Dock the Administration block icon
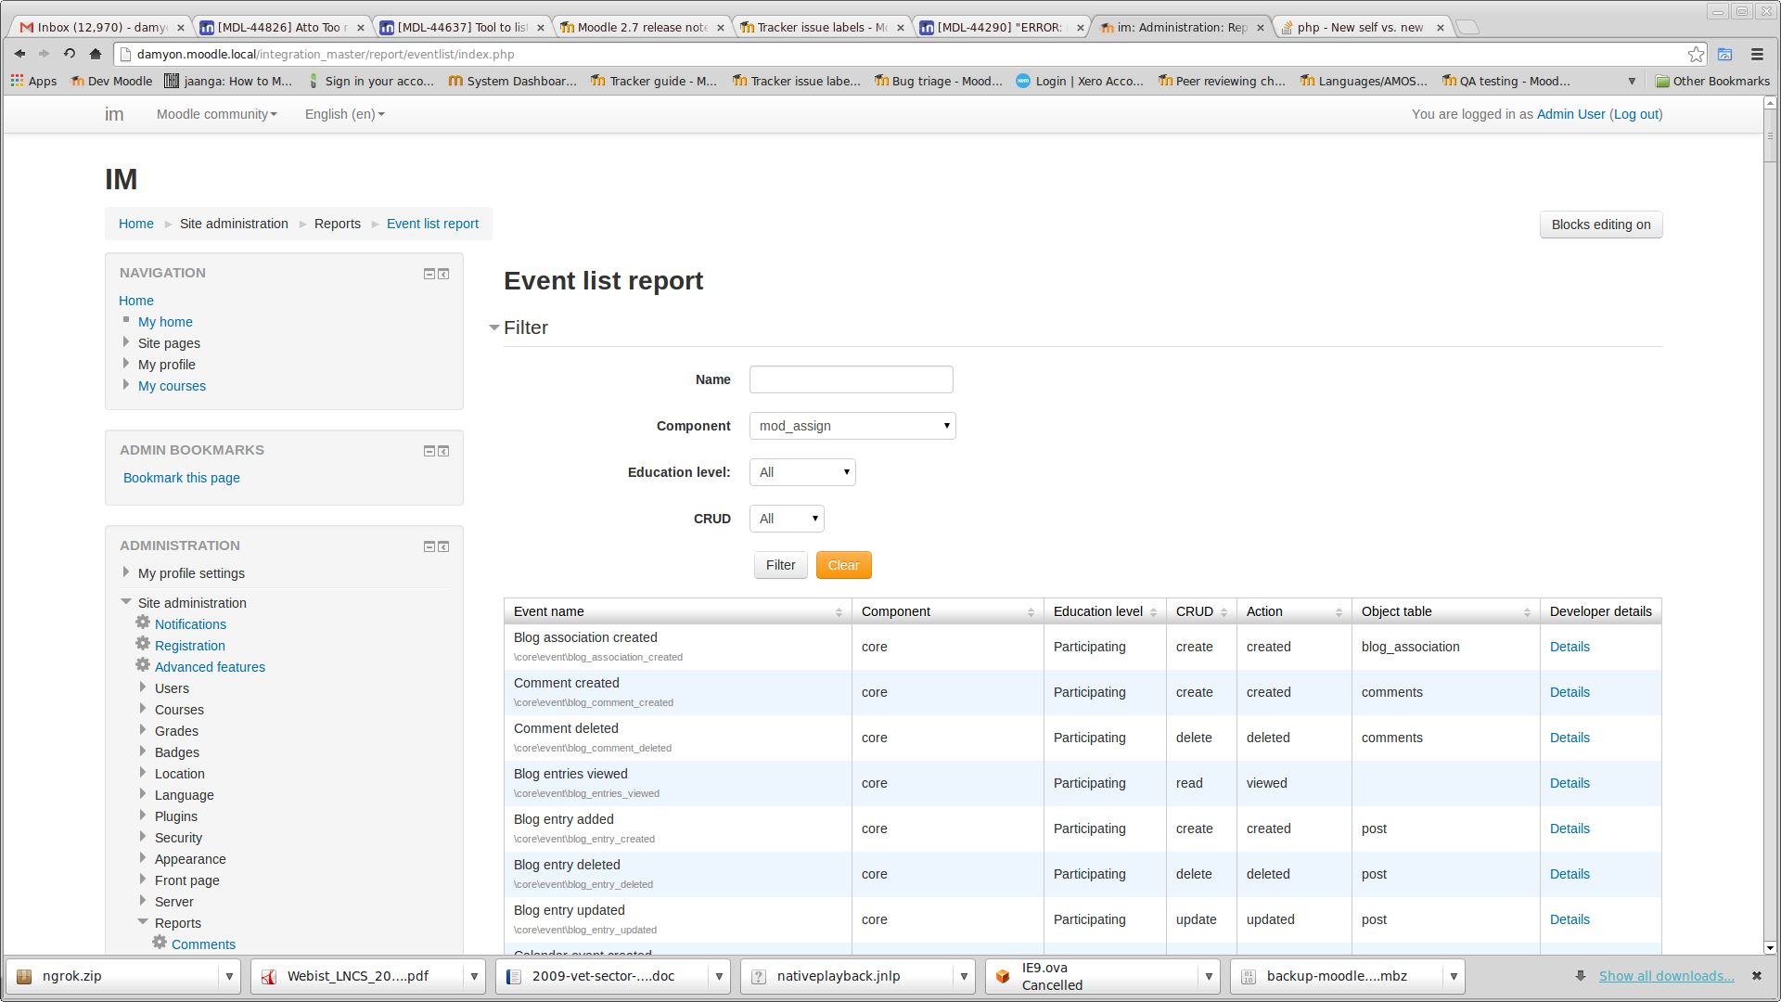This screenshot has height=1002, width=1781. coord(443,546)
